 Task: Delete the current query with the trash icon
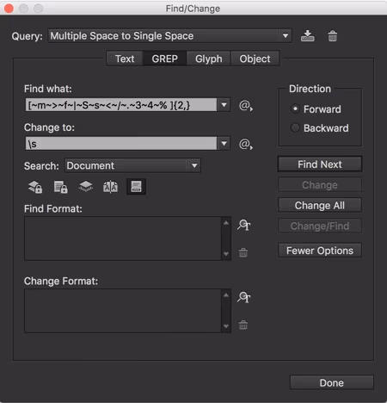point(333,36)
